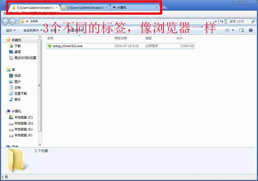Click navigation pane scrollbar down arrow

tap(40, 145)
